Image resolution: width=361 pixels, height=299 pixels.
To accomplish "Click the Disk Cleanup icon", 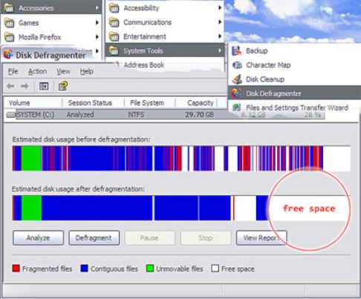I will (237, 79).
